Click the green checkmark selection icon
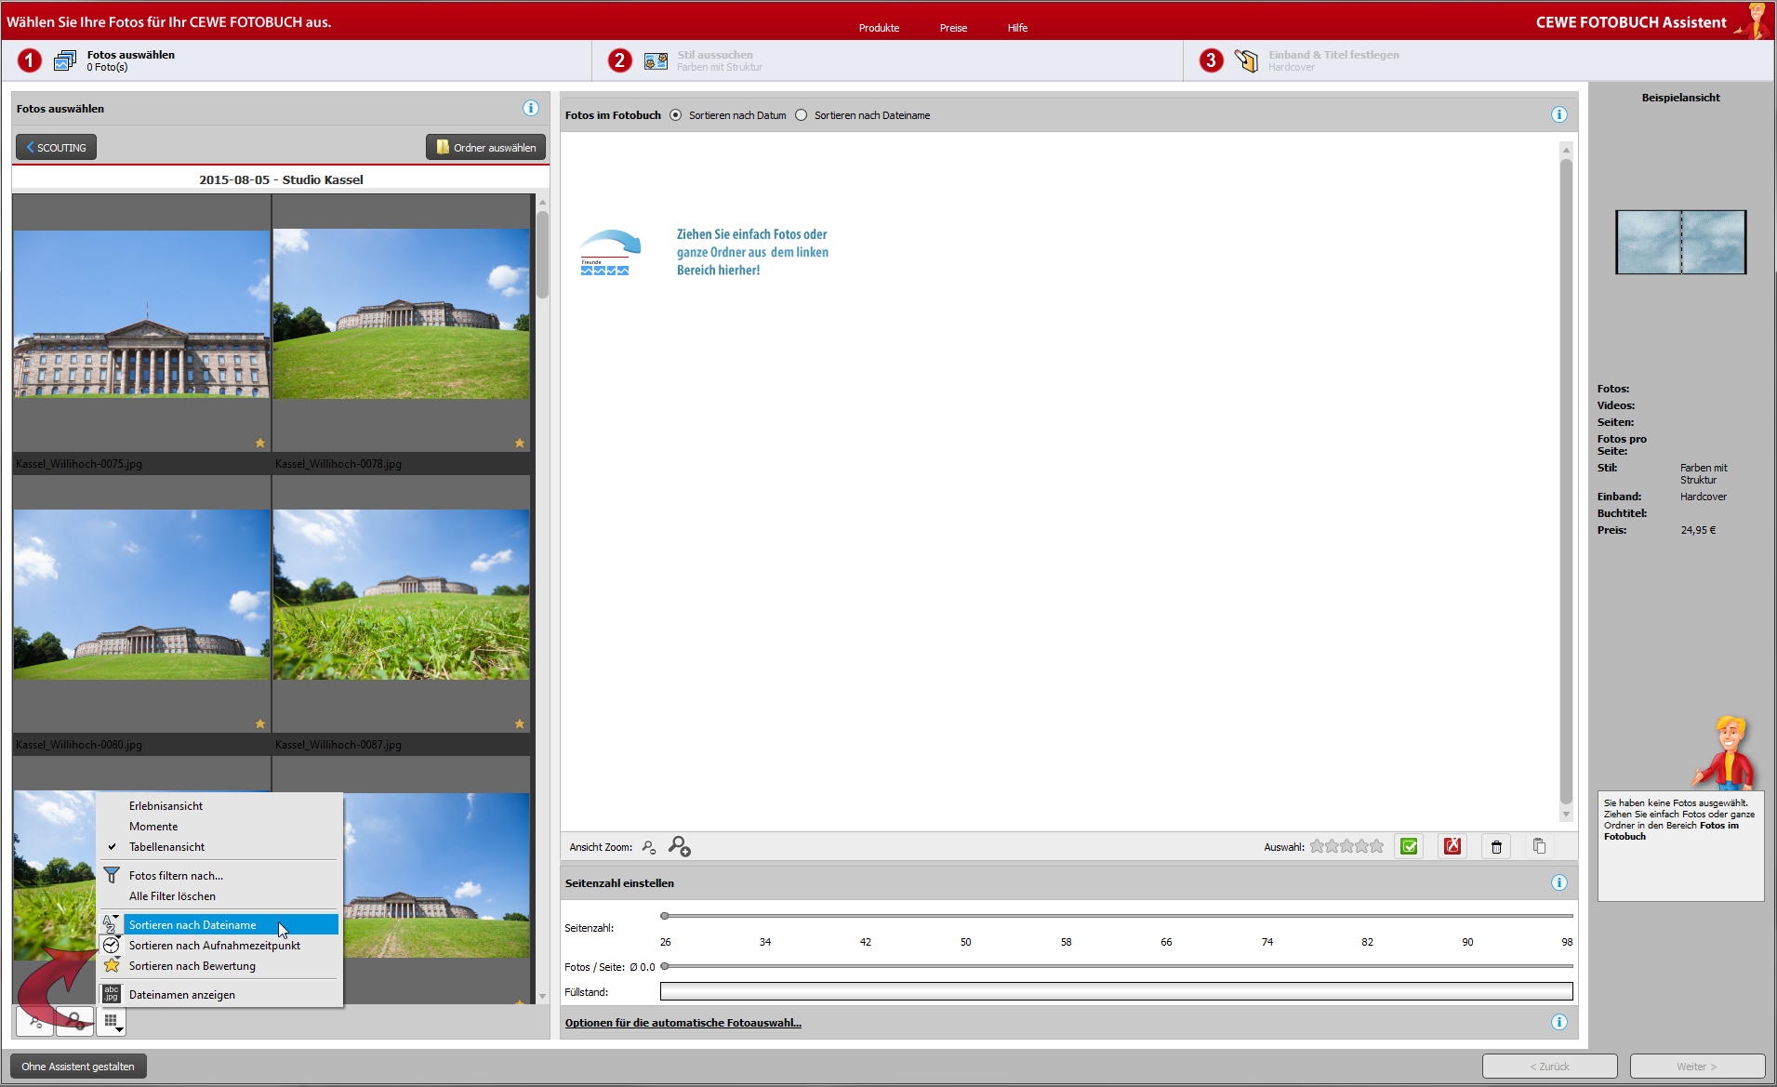The image size is (1777, 1087). (1409, 846)
